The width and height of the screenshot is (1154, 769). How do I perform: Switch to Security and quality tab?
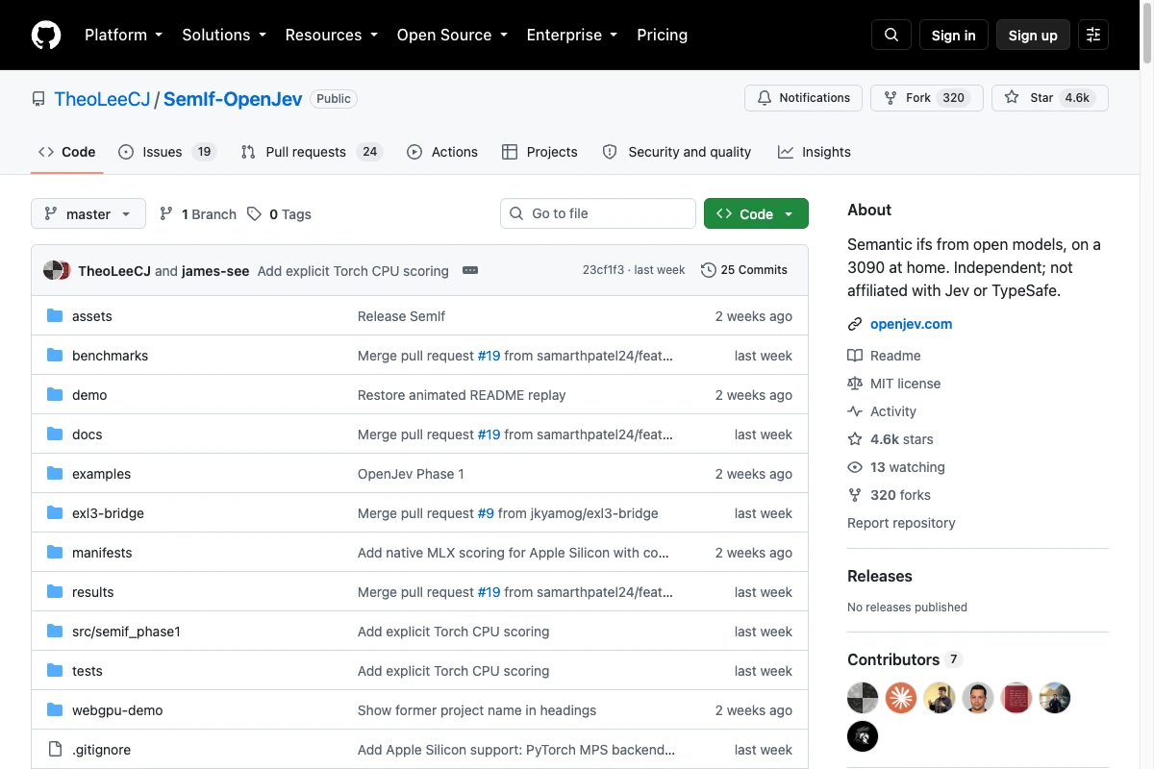(677, 152)
